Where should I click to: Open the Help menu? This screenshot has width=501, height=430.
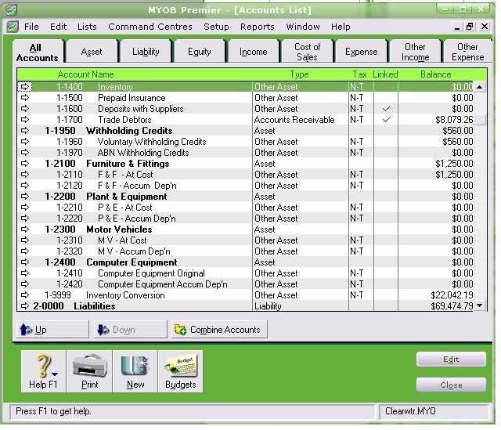click(x=341, y=27)
